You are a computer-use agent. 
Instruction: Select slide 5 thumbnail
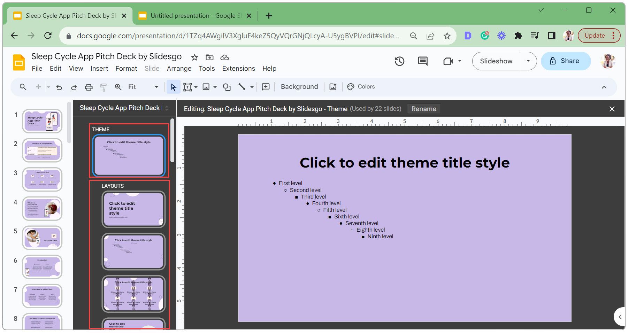pyautogui.click(x=42, y=238)
